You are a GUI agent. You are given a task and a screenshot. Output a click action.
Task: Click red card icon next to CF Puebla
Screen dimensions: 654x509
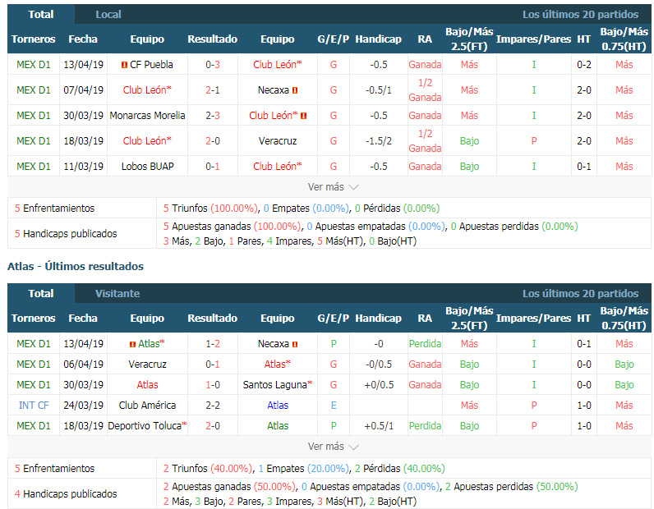(124, 65)
